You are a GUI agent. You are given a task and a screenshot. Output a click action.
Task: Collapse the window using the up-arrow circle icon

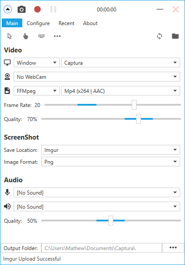pyautogui.click(x=8, y=10)
